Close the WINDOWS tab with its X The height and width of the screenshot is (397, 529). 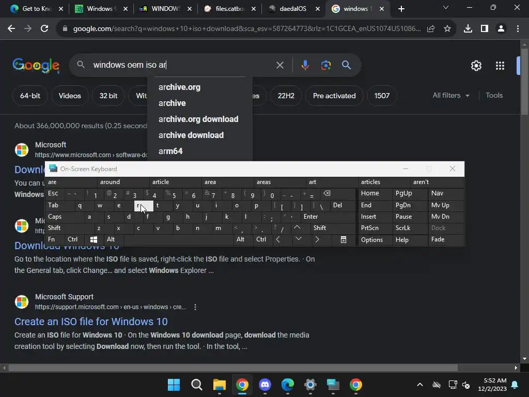190,9
